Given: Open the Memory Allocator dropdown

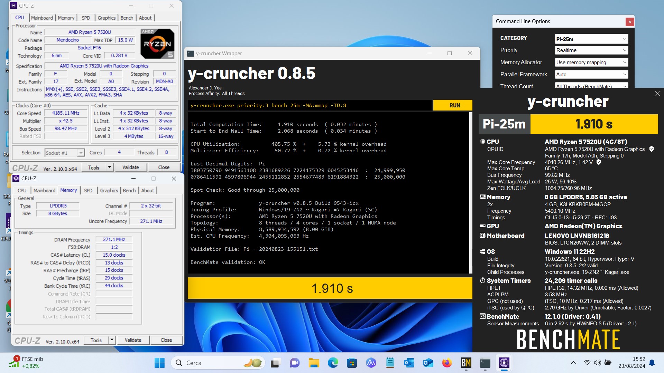Looking at the screenshot, I should click(x=591, y=63).
